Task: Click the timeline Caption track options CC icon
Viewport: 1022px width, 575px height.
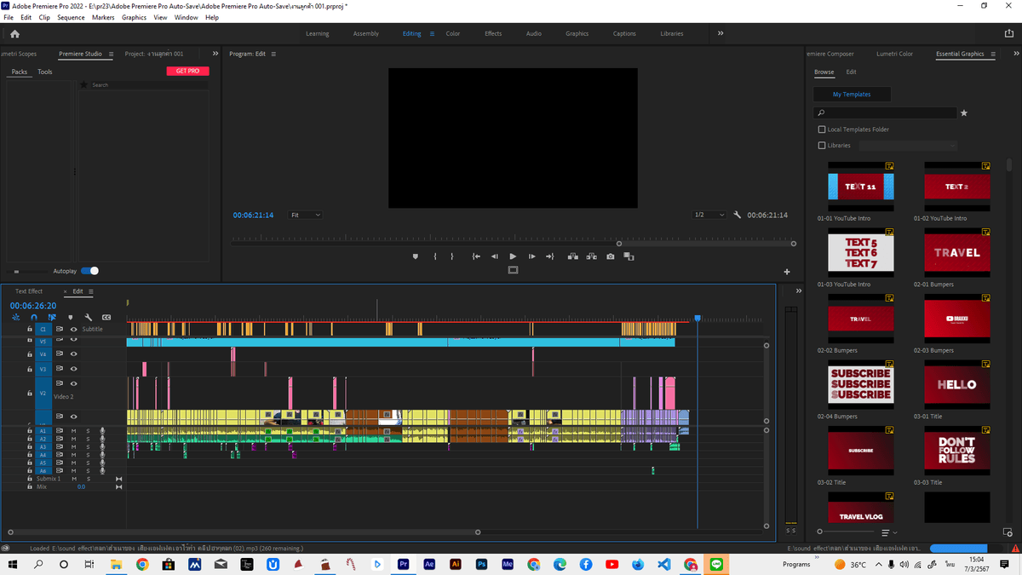Action: [106, 318]
